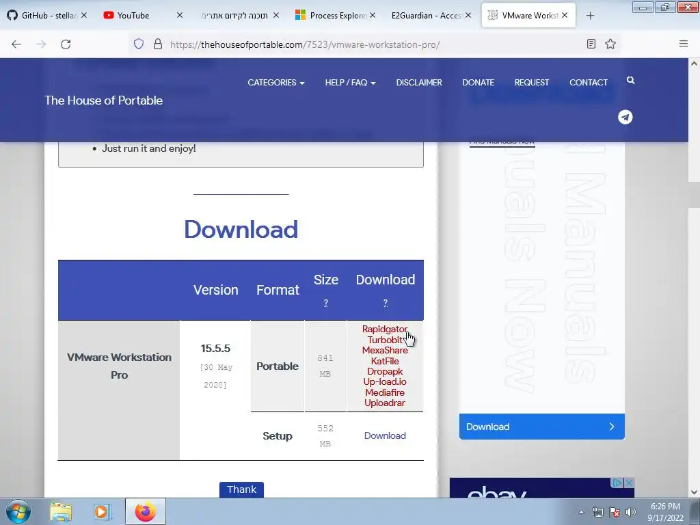The height and width of the screenshot is (525, 700).
Task: Click the forward navigation arrow
Action: [41, 44]
